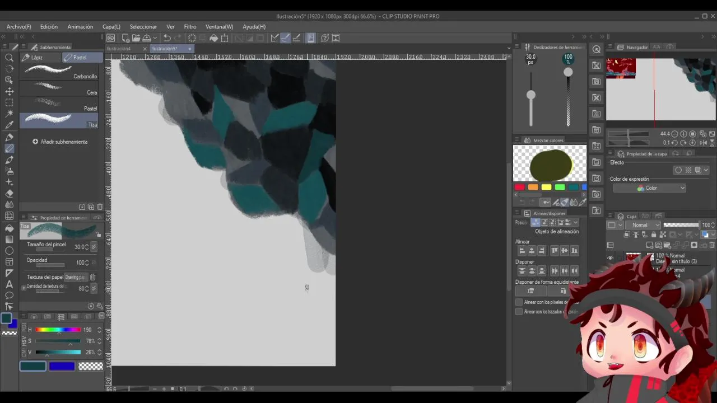Select the blue sub color swatch at bottom

[x=62, y=366]
